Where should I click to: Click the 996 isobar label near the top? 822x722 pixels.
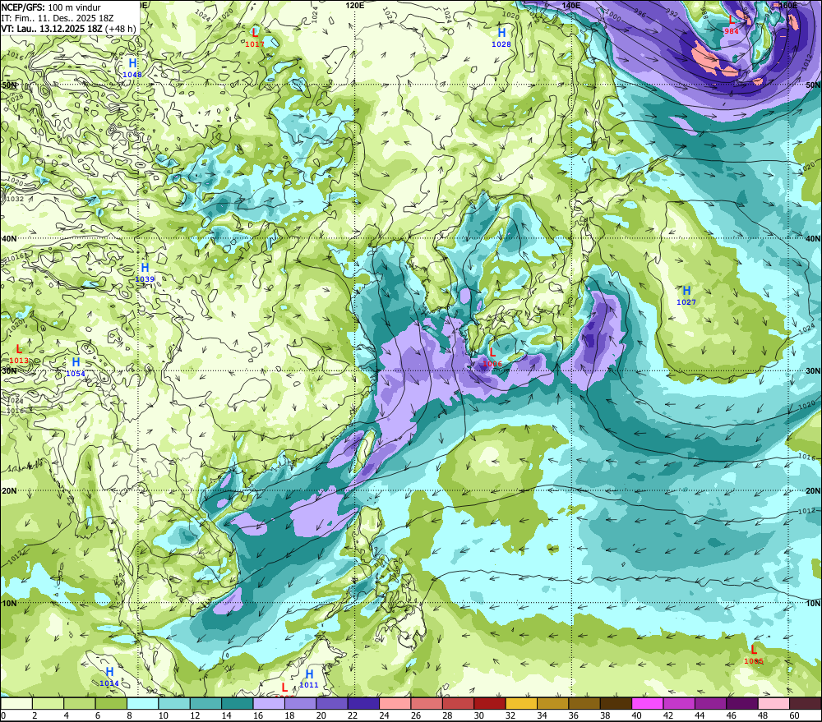coord(640,11)
